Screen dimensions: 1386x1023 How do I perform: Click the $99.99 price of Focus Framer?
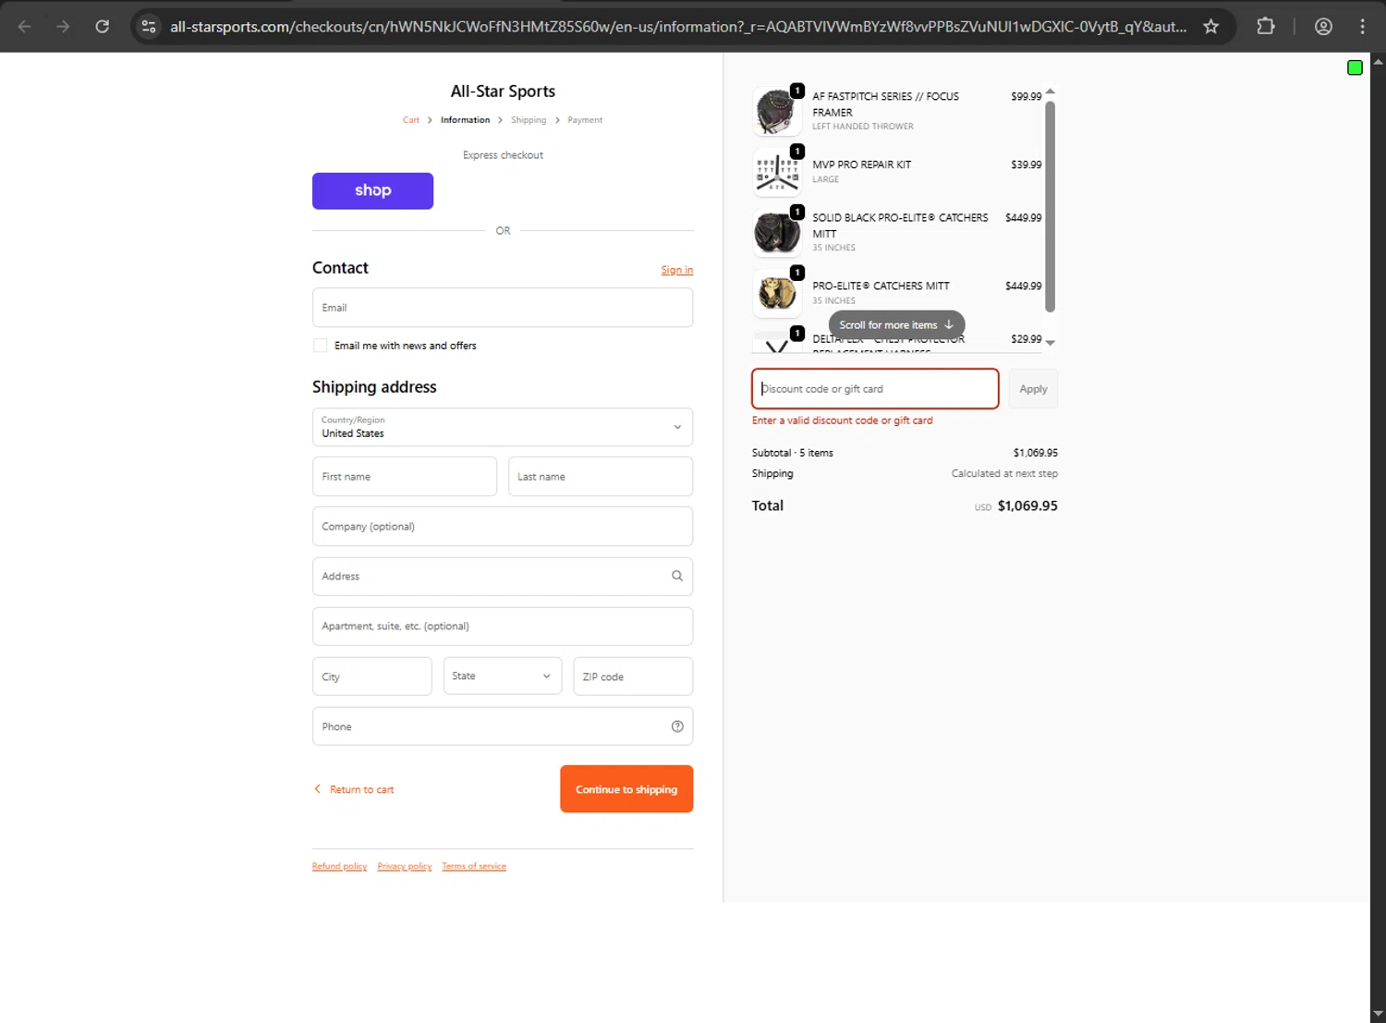point(1026,96)
